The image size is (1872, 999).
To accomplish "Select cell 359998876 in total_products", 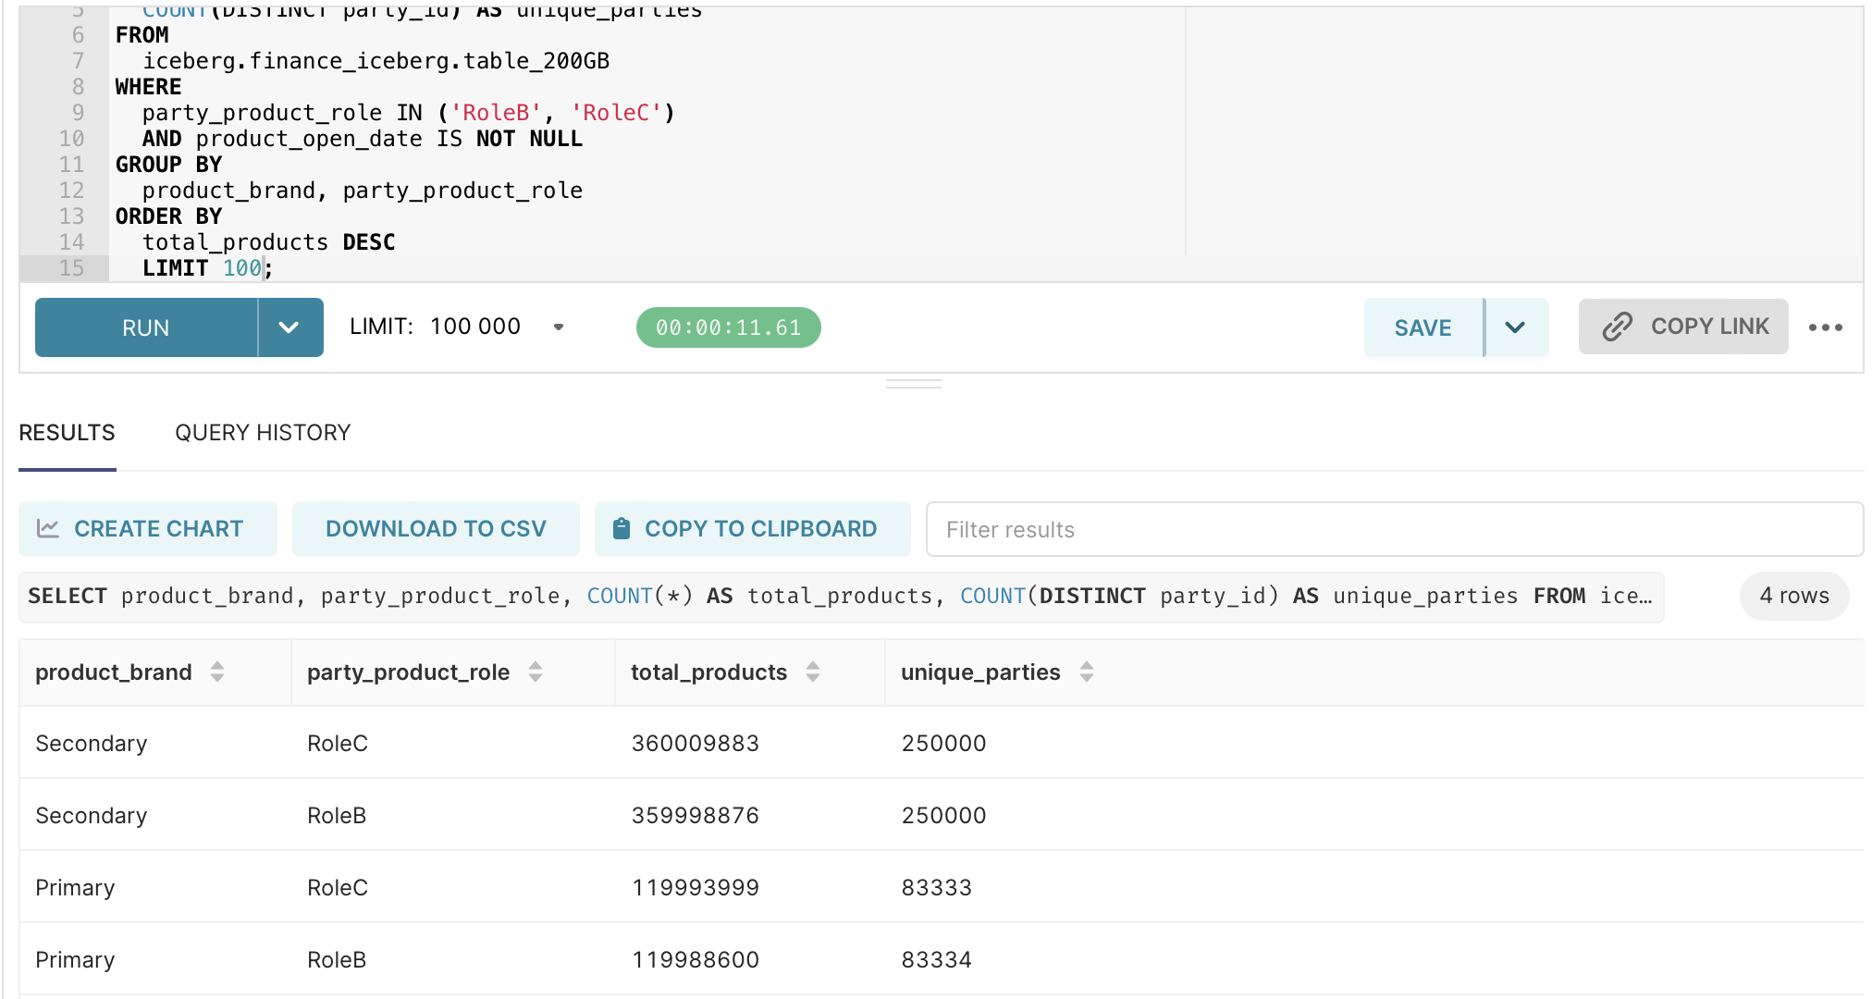I will point(696,816).
